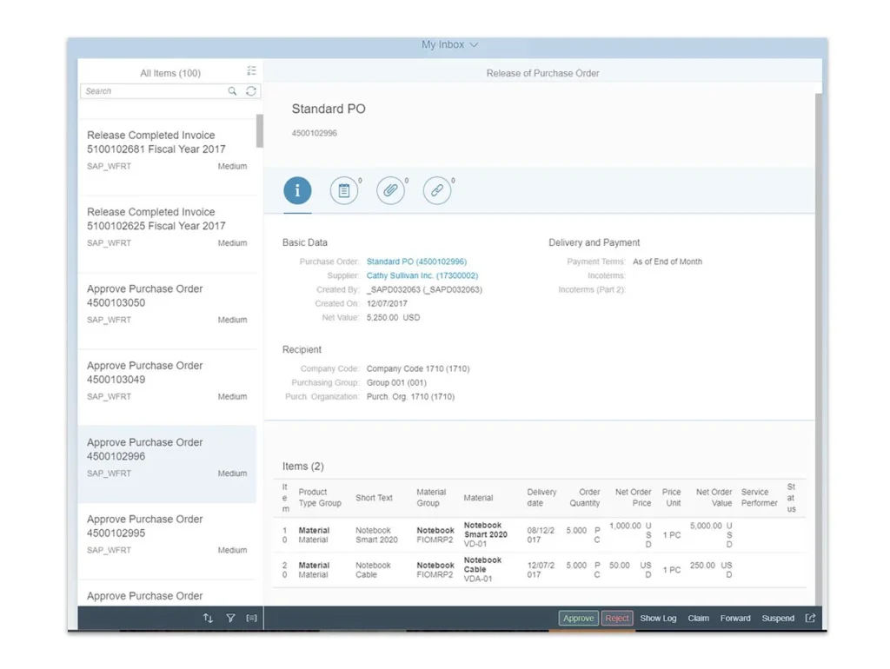Click the group icon in list footer
The width and height of the screenshot is (890, 669).
(x=251, y=618)
